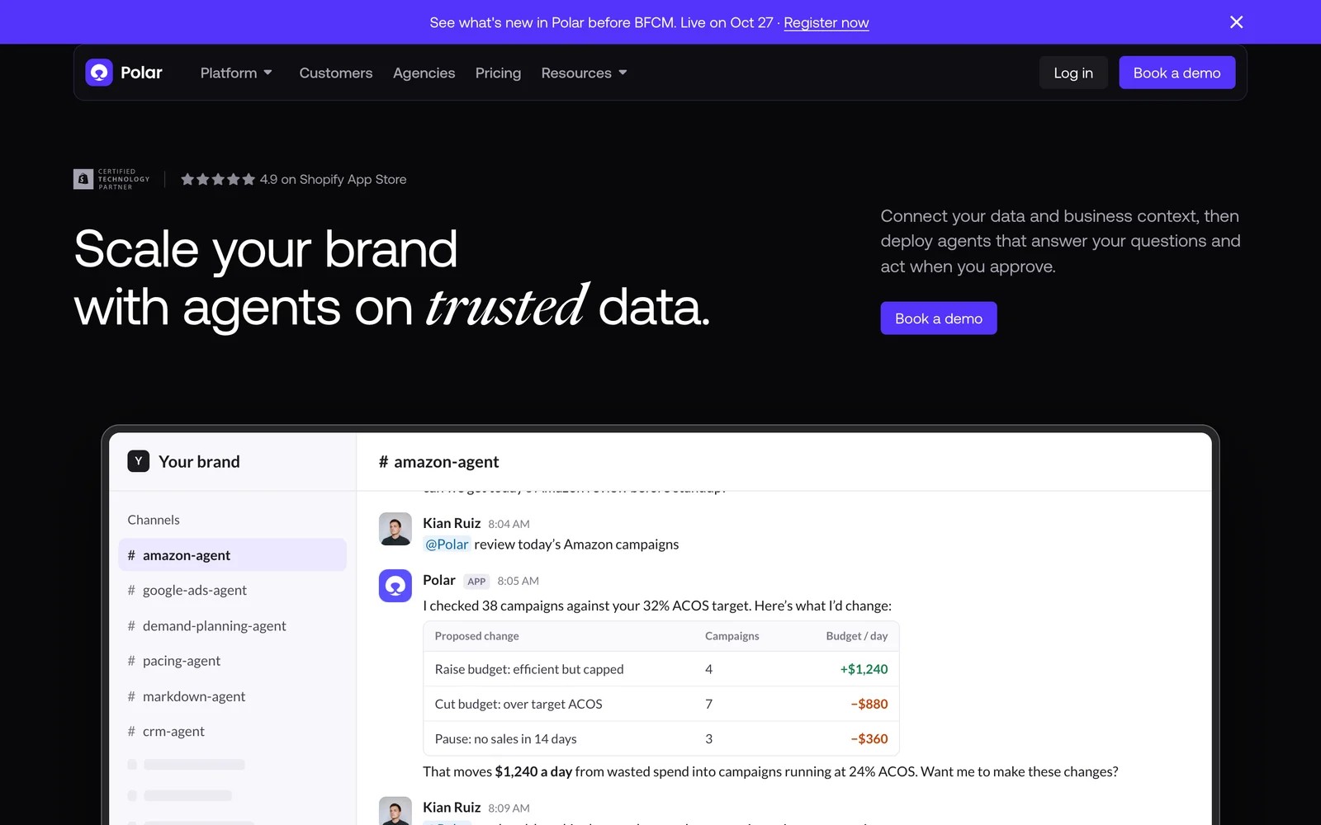The width and height of the screenshot is (1321, 825).
Task: Click the +$1,240 budget value
Action: click(x=864, y=669)
